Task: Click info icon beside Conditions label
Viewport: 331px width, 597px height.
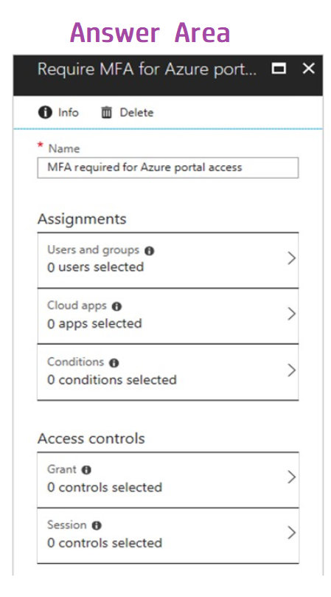Action: coord(114,363)
